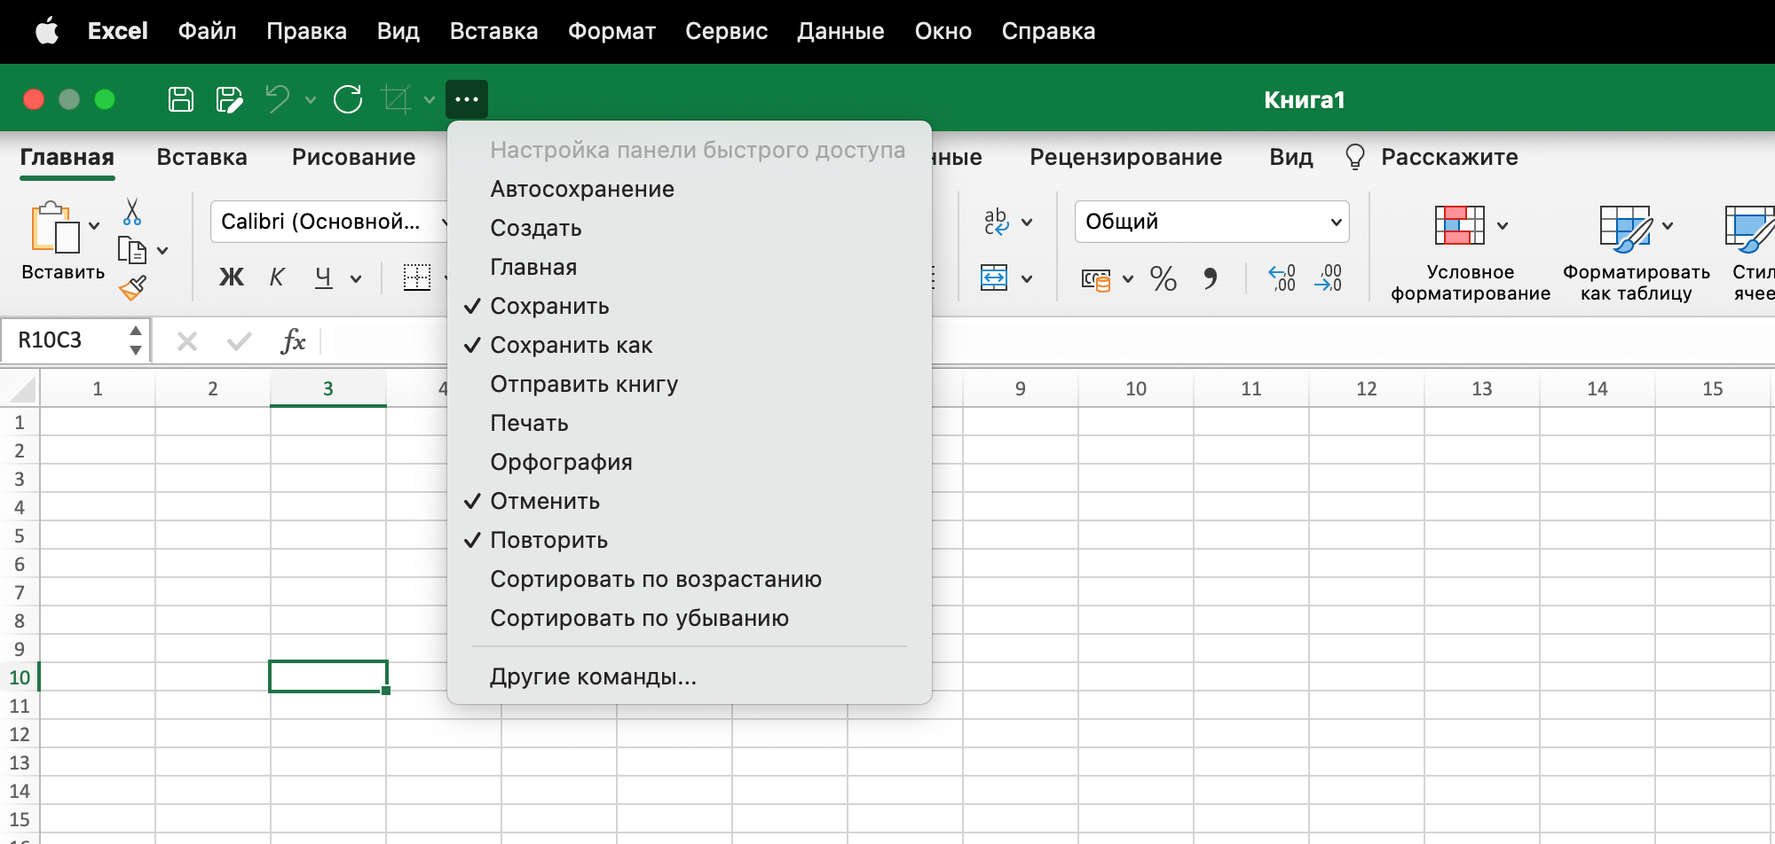1775x844 pixels.
Task: Click the Save icon in quick access toolbar
Action: pyautogui.click(x=181, y=99)
